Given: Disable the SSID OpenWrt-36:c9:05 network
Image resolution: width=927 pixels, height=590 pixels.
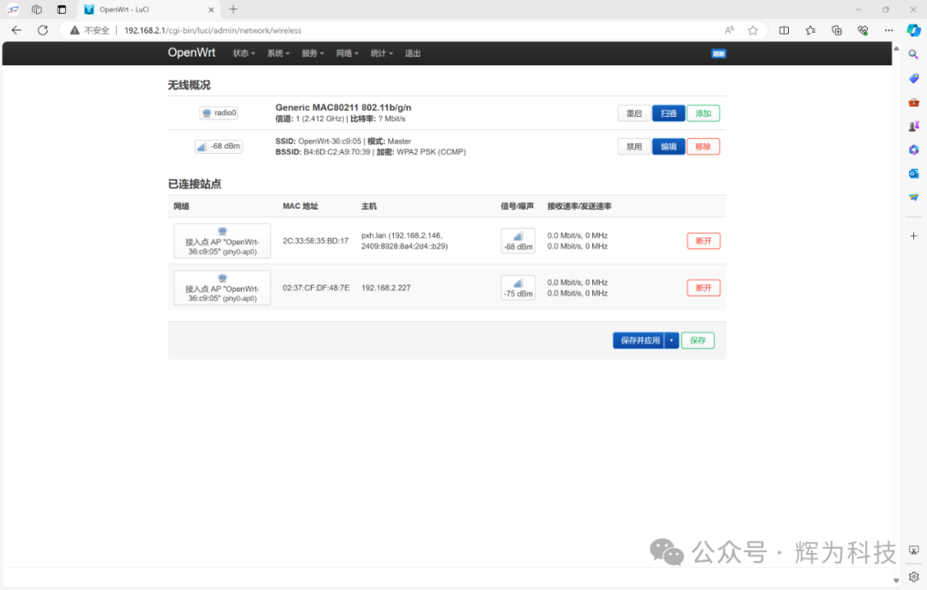Looking at the screenshot, I should [633, 146].
